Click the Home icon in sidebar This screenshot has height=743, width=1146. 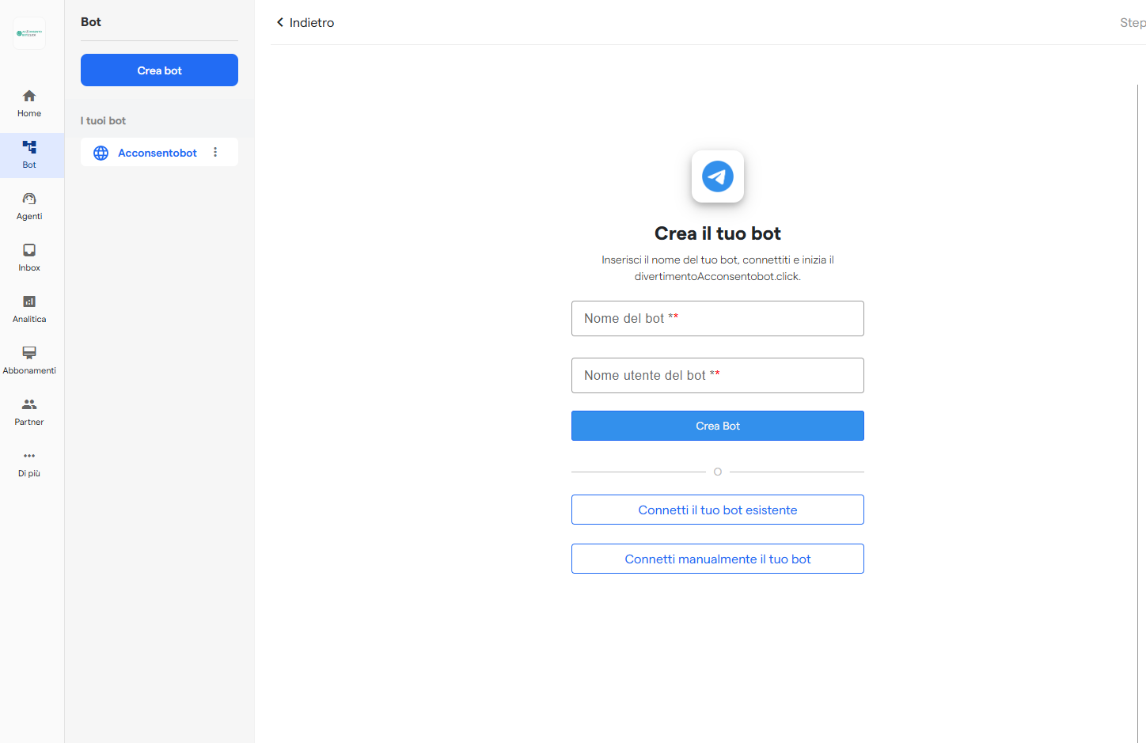pos(29,96)
